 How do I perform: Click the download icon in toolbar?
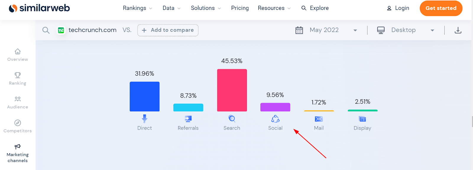tap(458, 30)
